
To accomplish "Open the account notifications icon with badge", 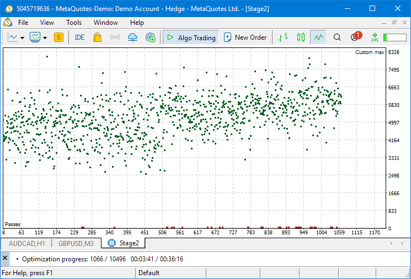I will 355,37.
